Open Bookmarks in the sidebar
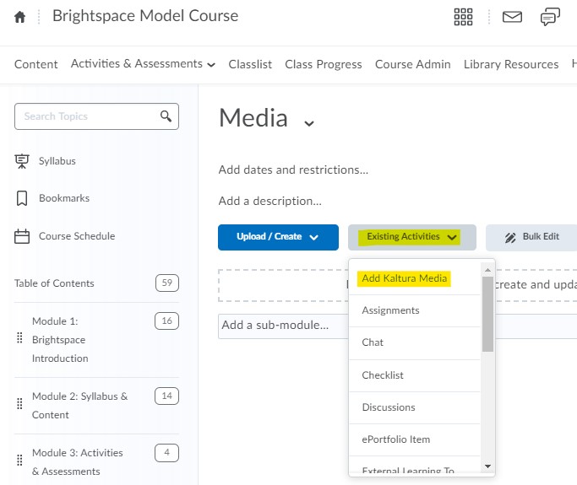Screen dimensions: 577x485 [63, 198]
